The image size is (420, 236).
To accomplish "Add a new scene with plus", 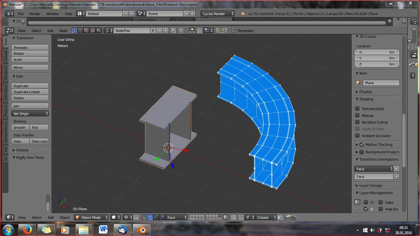I will pyautogui.click(x=186, y=14).
